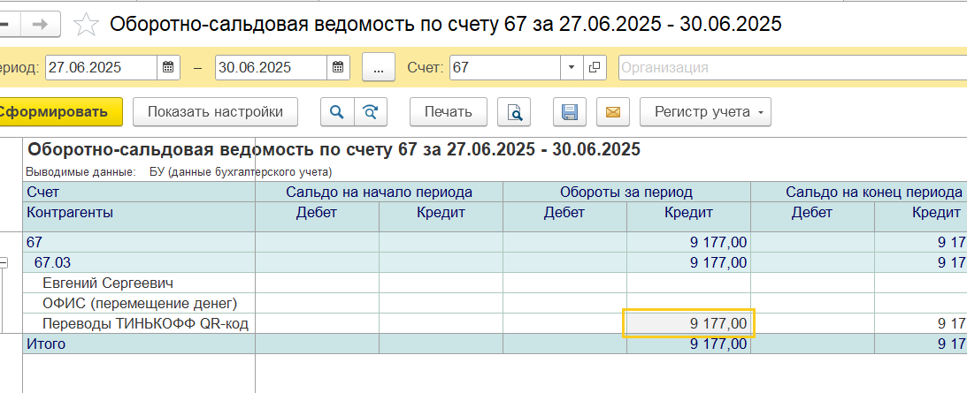Screen dimensions: 967x393
Task: Save report with the floppy disk icon
Action: [x=569, y=112]
